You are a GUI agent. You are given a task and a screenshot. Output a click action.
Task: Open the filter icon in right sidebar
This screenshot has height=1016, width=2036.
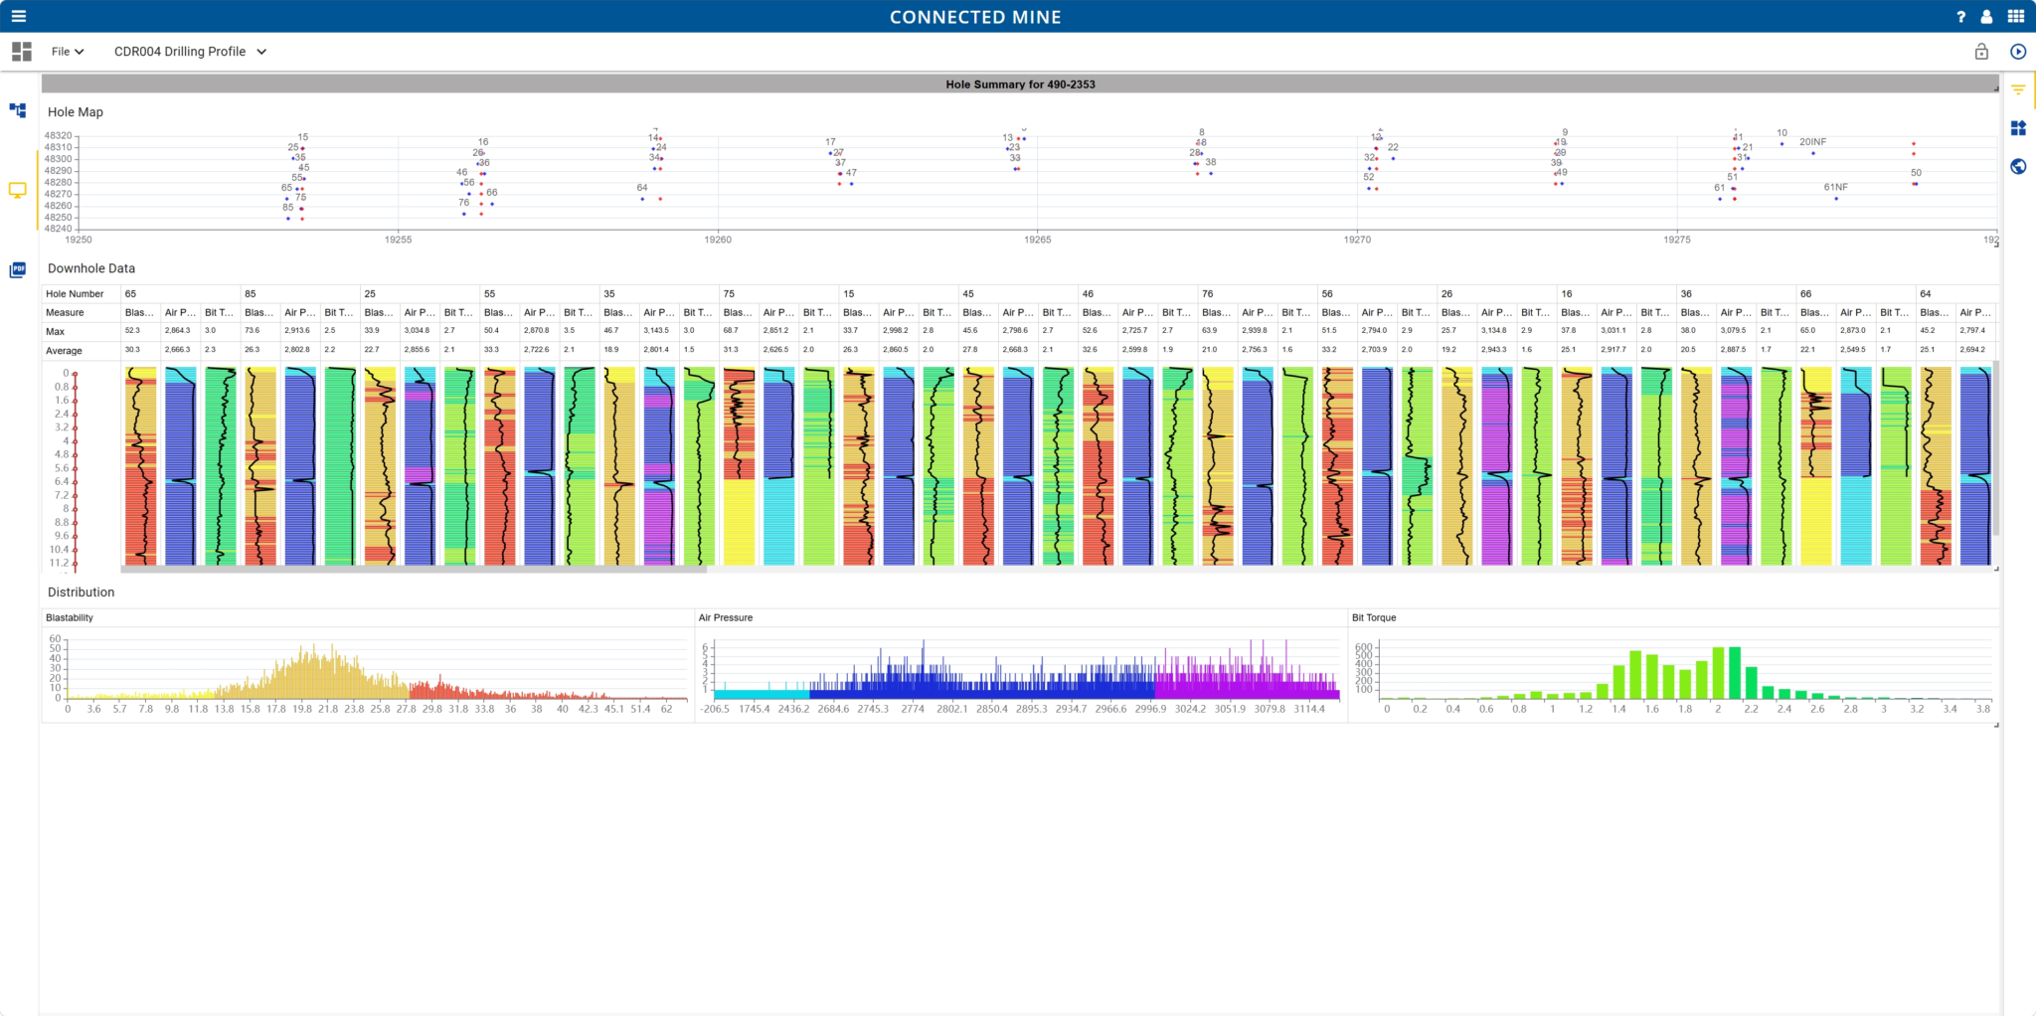click(2018, 89)
